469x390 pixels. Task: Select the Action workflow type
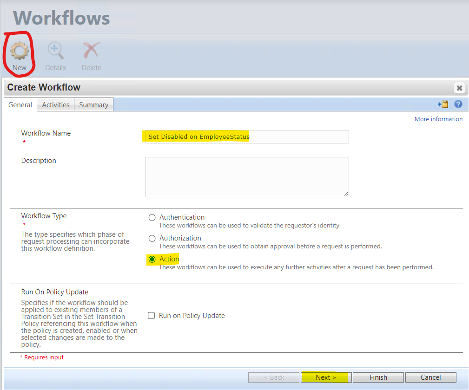tap(152, 259)
